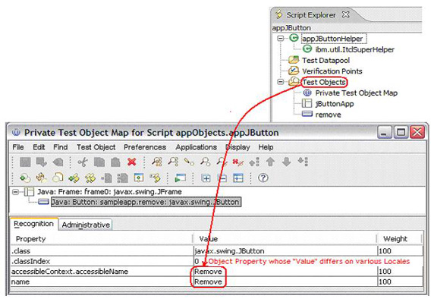Select Private Test Object Map in Script Explorer
The image size is (434, 305).
356,93
